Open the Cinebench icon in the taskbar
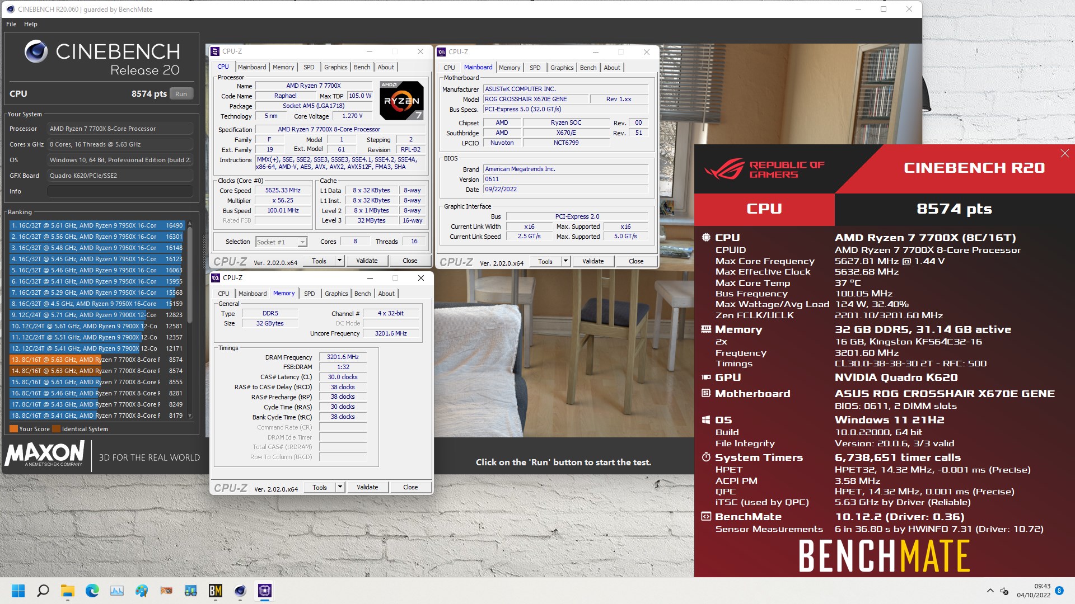This screenshot has height=604, width=1075. tap(240, 591)
